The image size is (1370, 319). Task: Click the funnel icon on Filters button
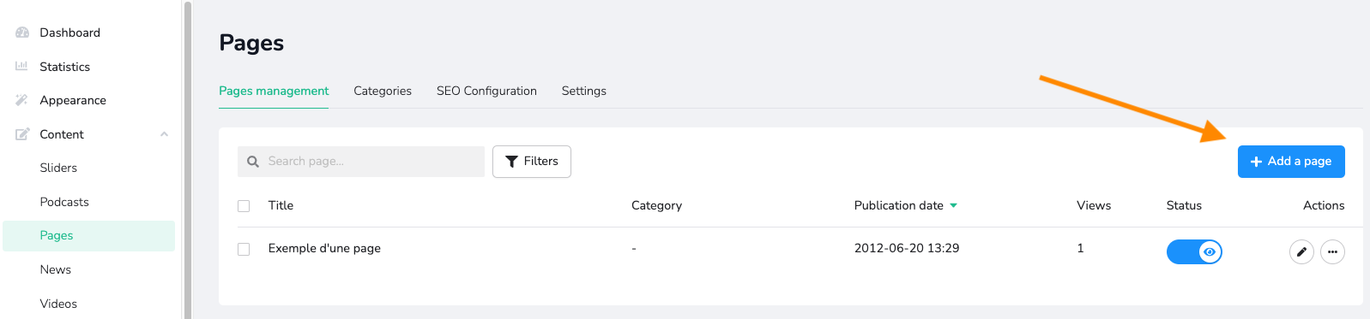coord(511,162)
